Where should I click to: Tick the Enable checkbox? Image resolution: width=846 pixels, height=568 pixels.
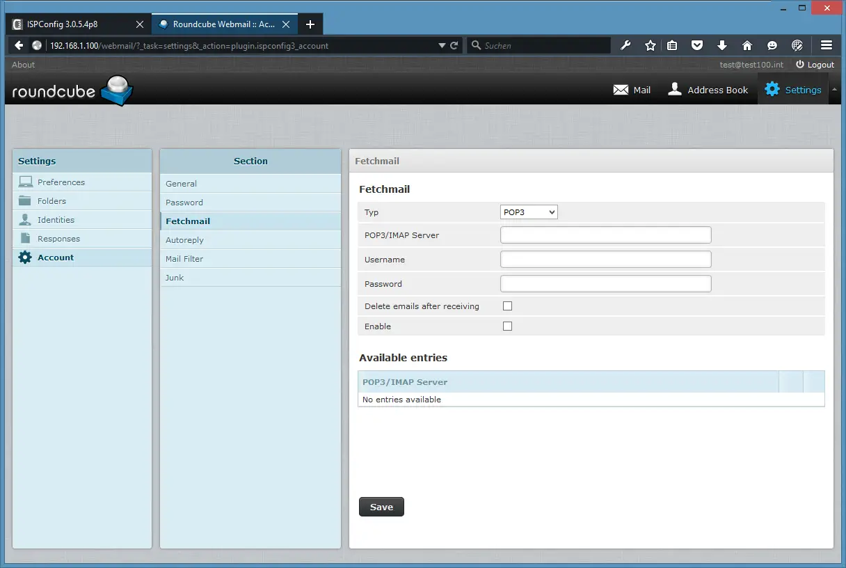[507, 326]
